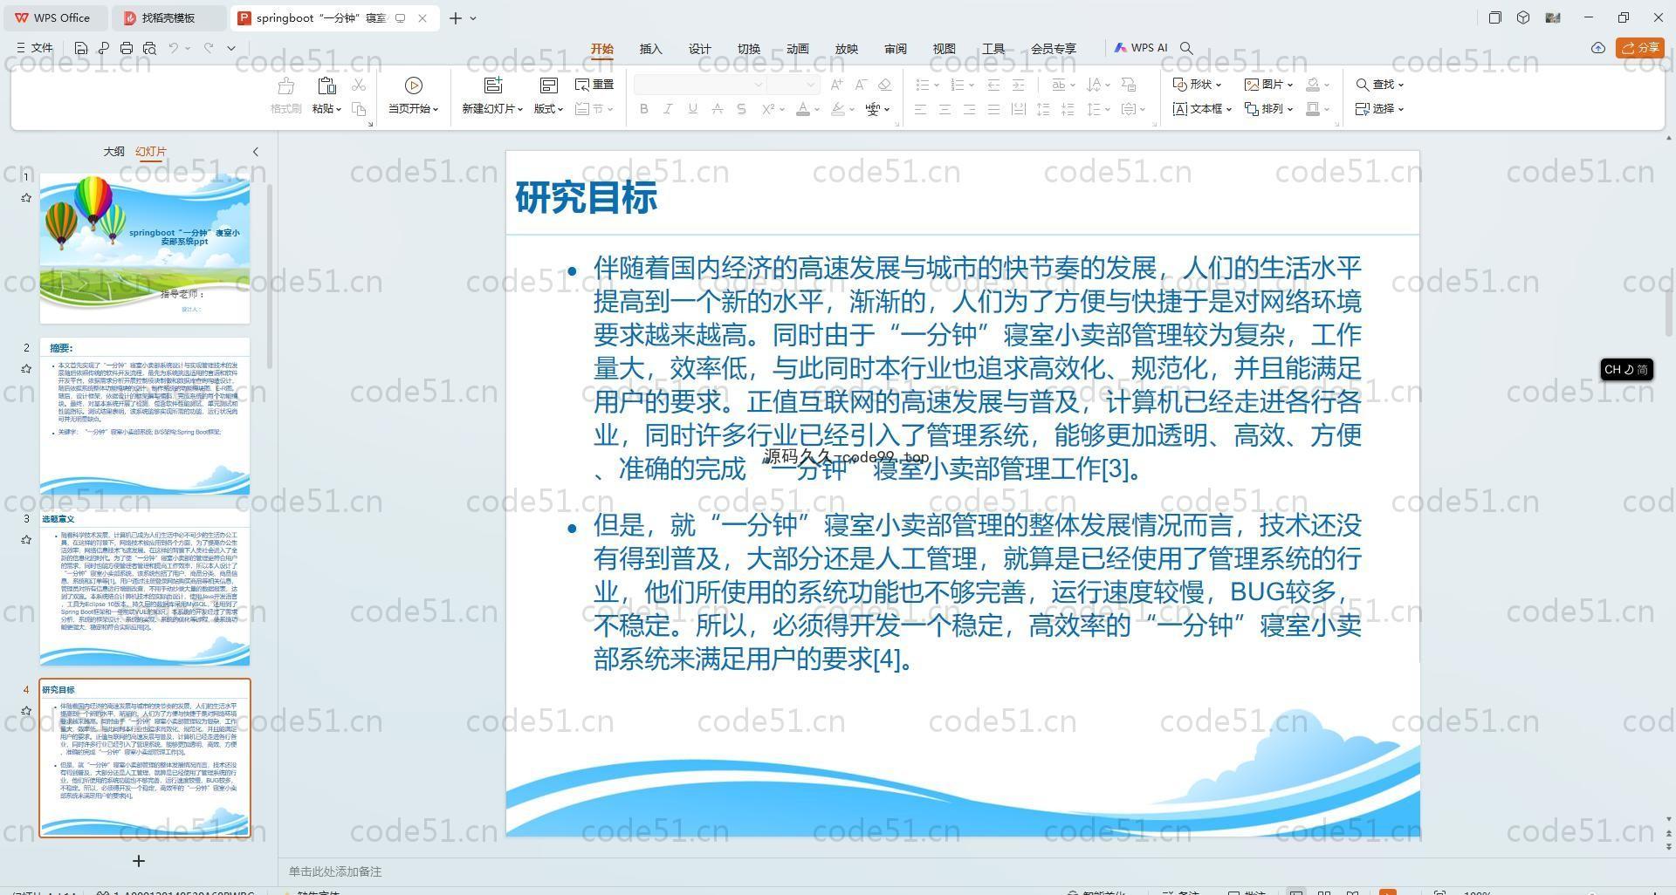Collapse the slide panel with arrow icon
Screen dimensions: 1676x895
pos(256,152)
